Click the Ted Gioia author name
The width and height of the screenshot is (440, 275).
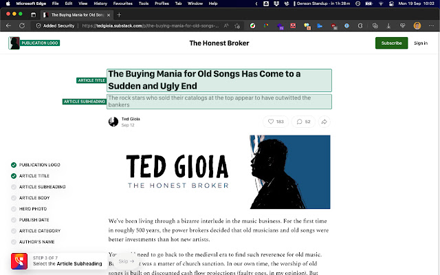point(131,119)
